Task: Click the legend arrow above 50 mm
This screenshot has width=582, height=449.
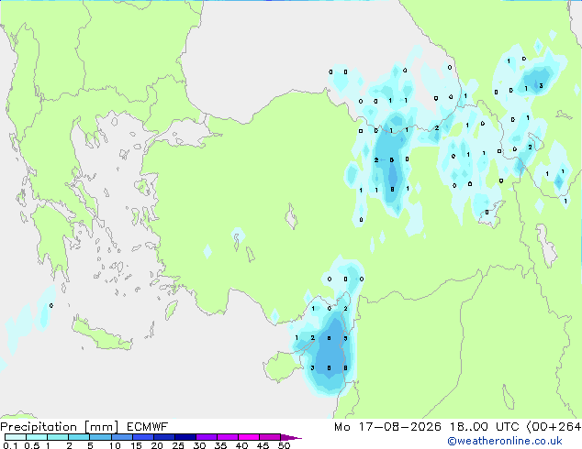Action: [x=291, y=437]
